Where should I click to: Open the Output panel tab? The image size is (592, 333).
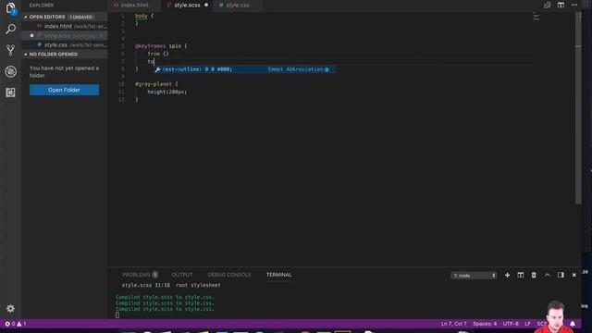tap(182, 275)
